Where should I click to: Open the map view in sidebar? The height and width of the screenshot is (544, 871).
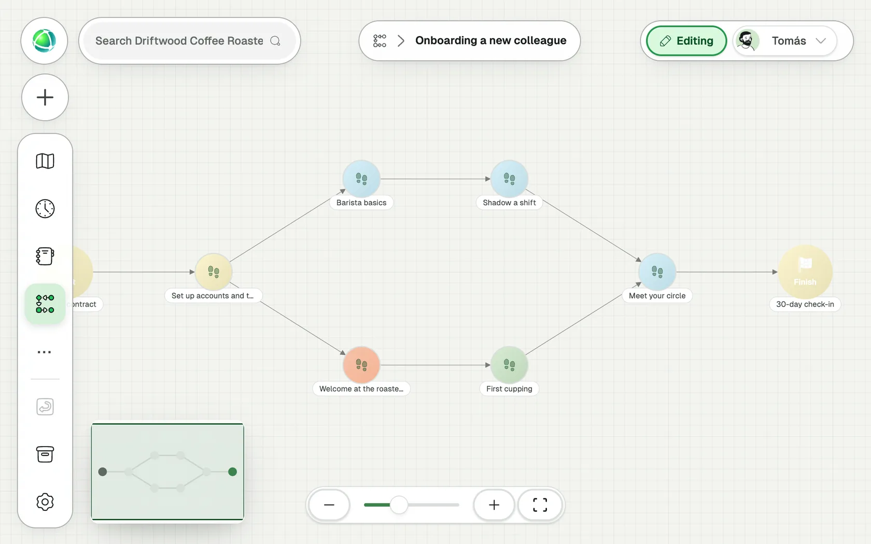click(x=45, y=161)
